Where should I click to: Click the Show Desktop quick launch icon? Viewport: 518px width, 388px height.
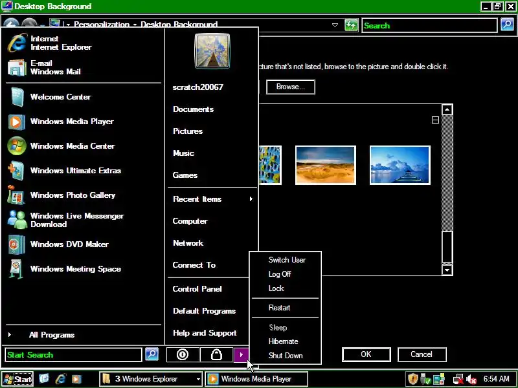click(44, 378)
